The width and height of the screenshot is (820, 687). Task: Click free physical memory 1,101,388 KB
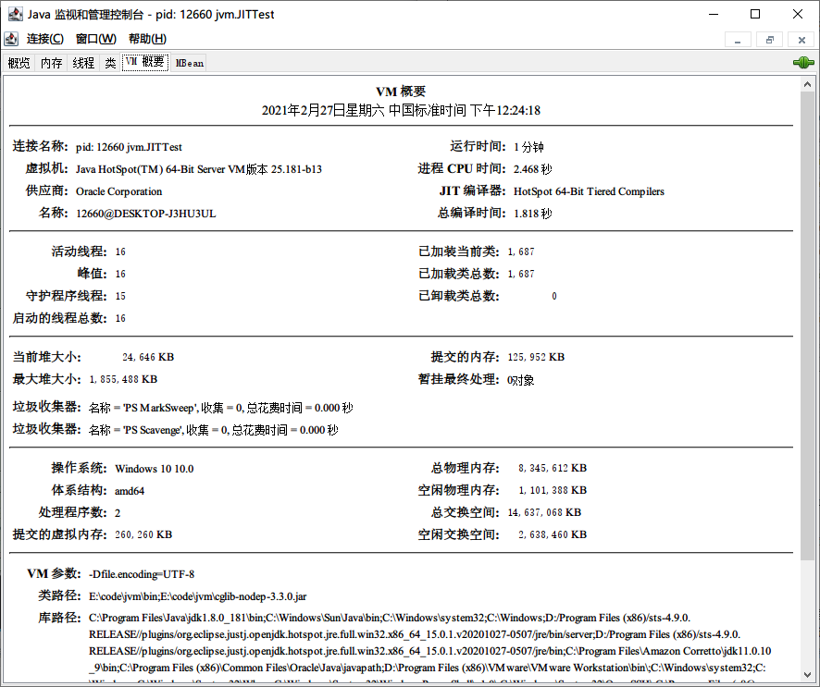(x=553, y=490)
